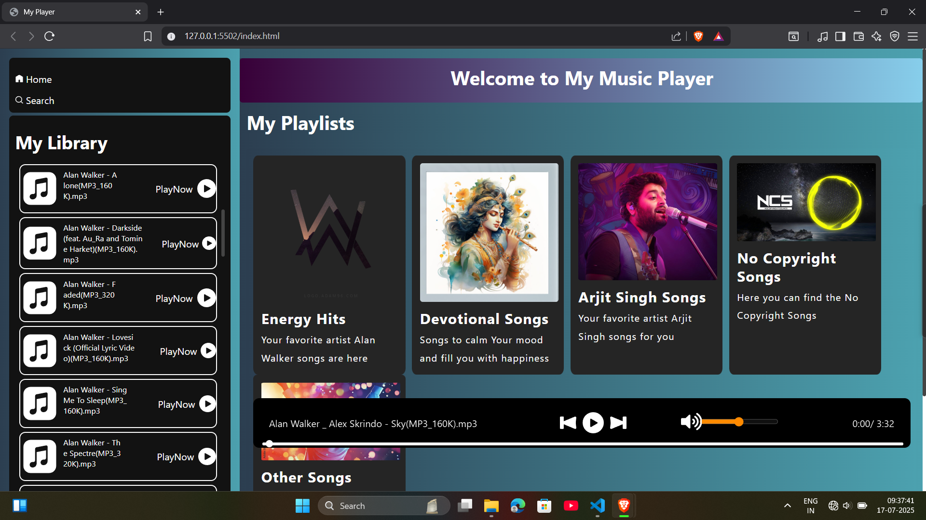The width and height of the screenshot is (926, 520).
Task: Start Alan Walker Faded from library
Action: 206,298
